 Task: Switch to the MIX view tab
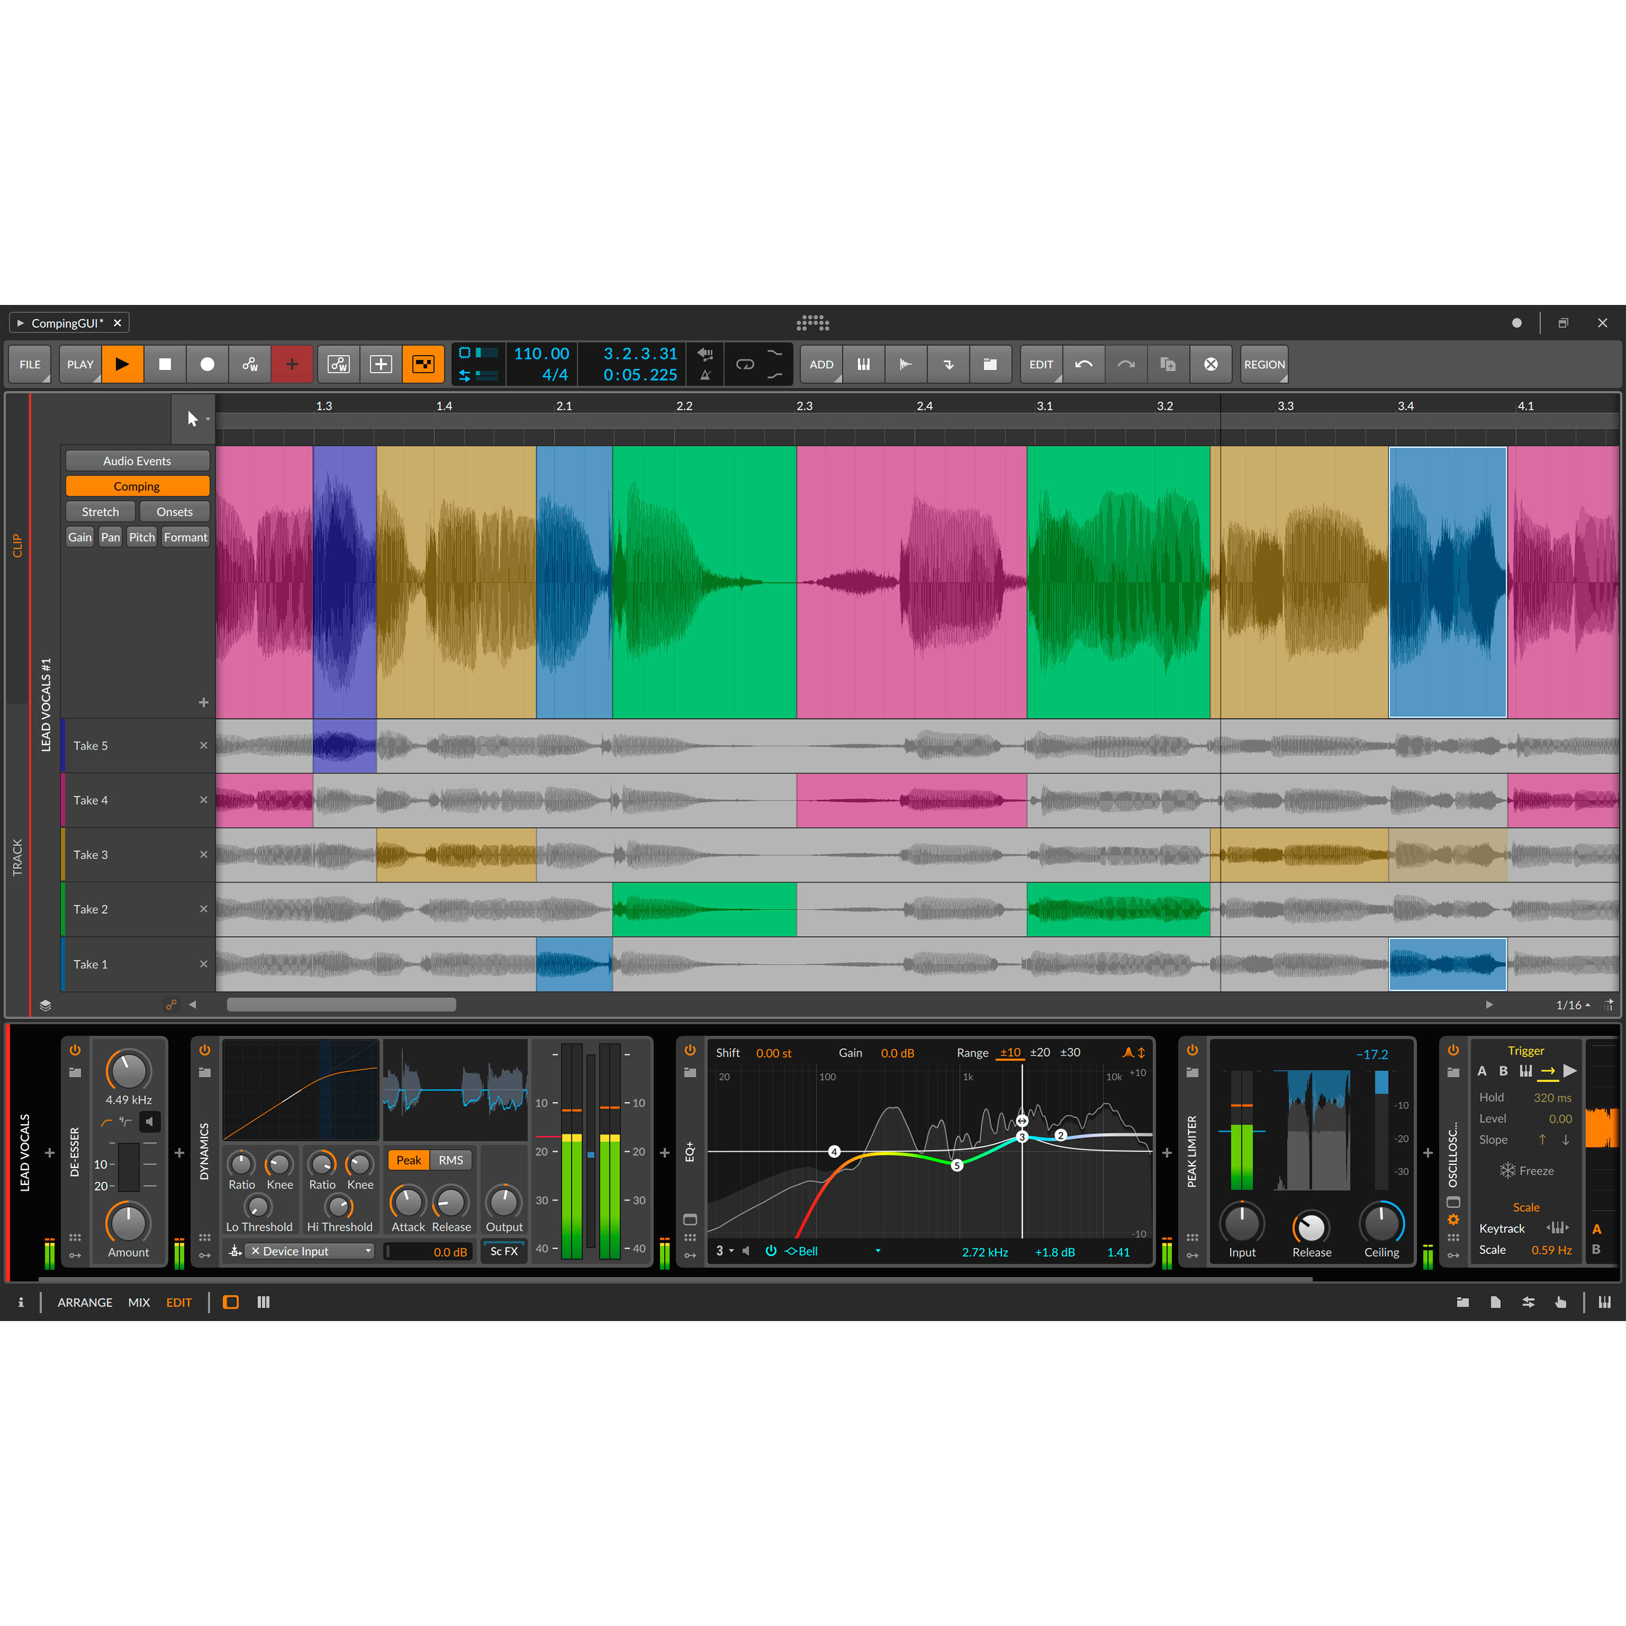(139, 1302)
